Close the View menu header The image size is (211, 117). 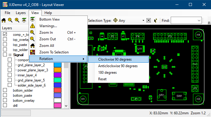click(35, 13)
